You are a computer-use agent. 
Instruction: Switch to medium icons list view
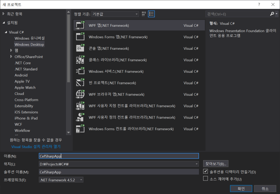pyautogui.click(x=151, y=14)
